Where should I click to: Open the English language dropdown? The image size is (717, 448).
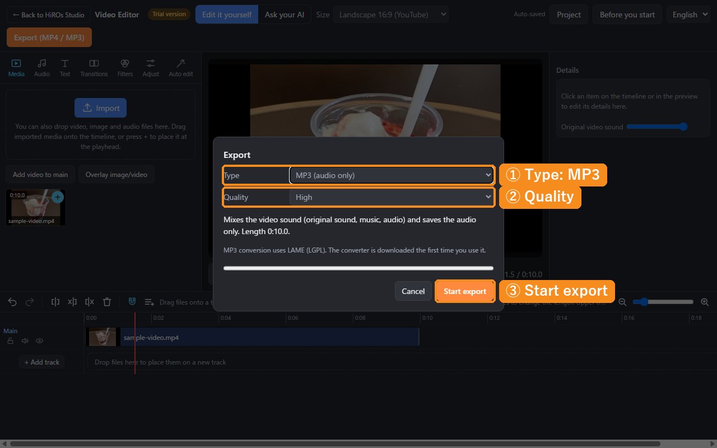690,15
